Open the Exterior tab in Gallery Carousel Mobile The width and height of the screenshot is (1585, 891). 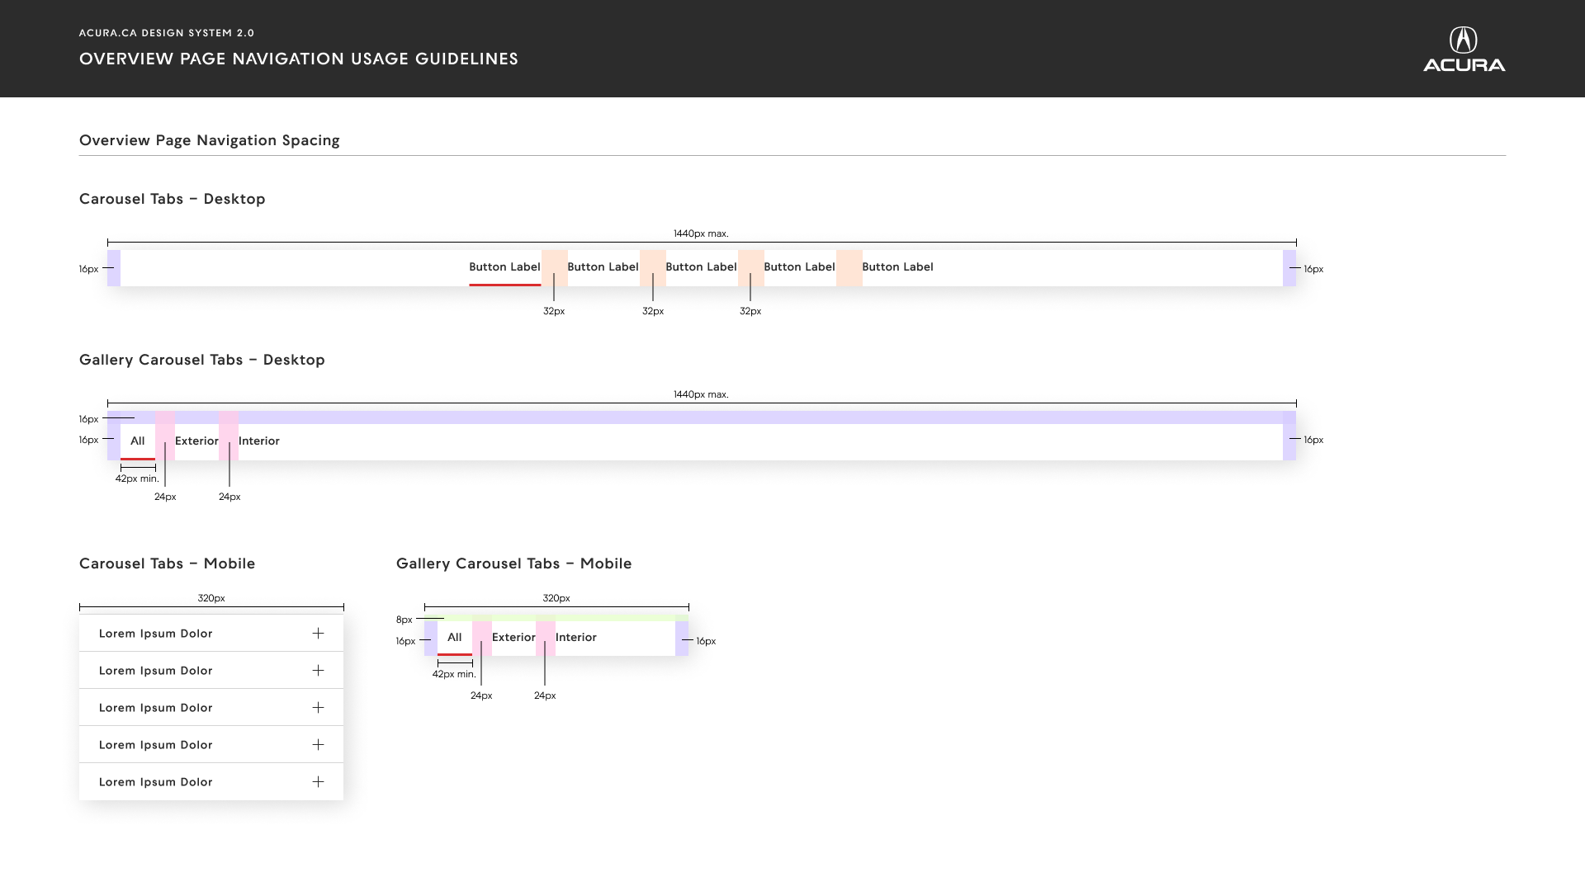coord(513,638)
